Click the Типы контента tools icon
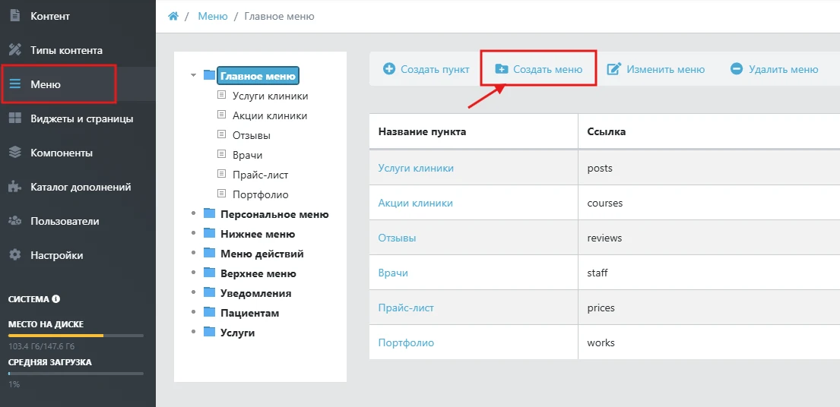This screenshot has height=407, width=840. click(15, 50)
